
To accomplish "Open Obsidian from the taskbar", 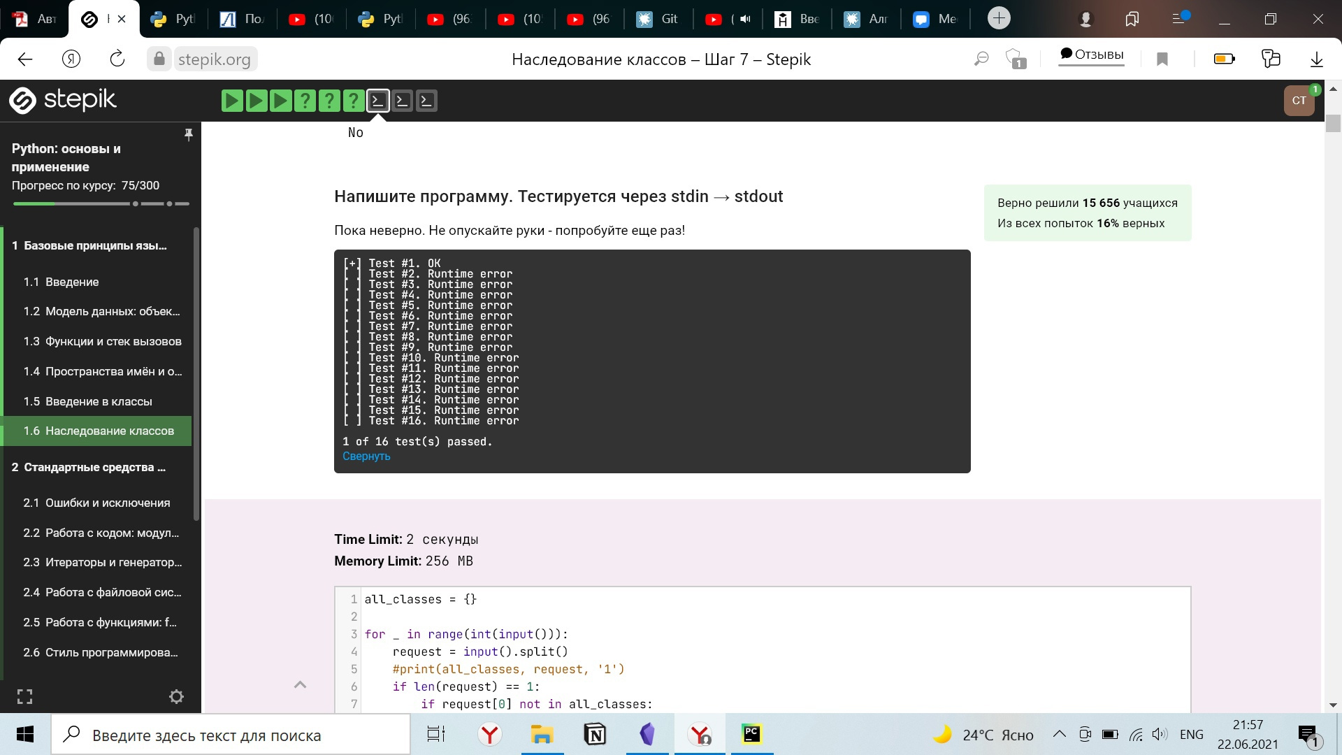I will [647, 734].
